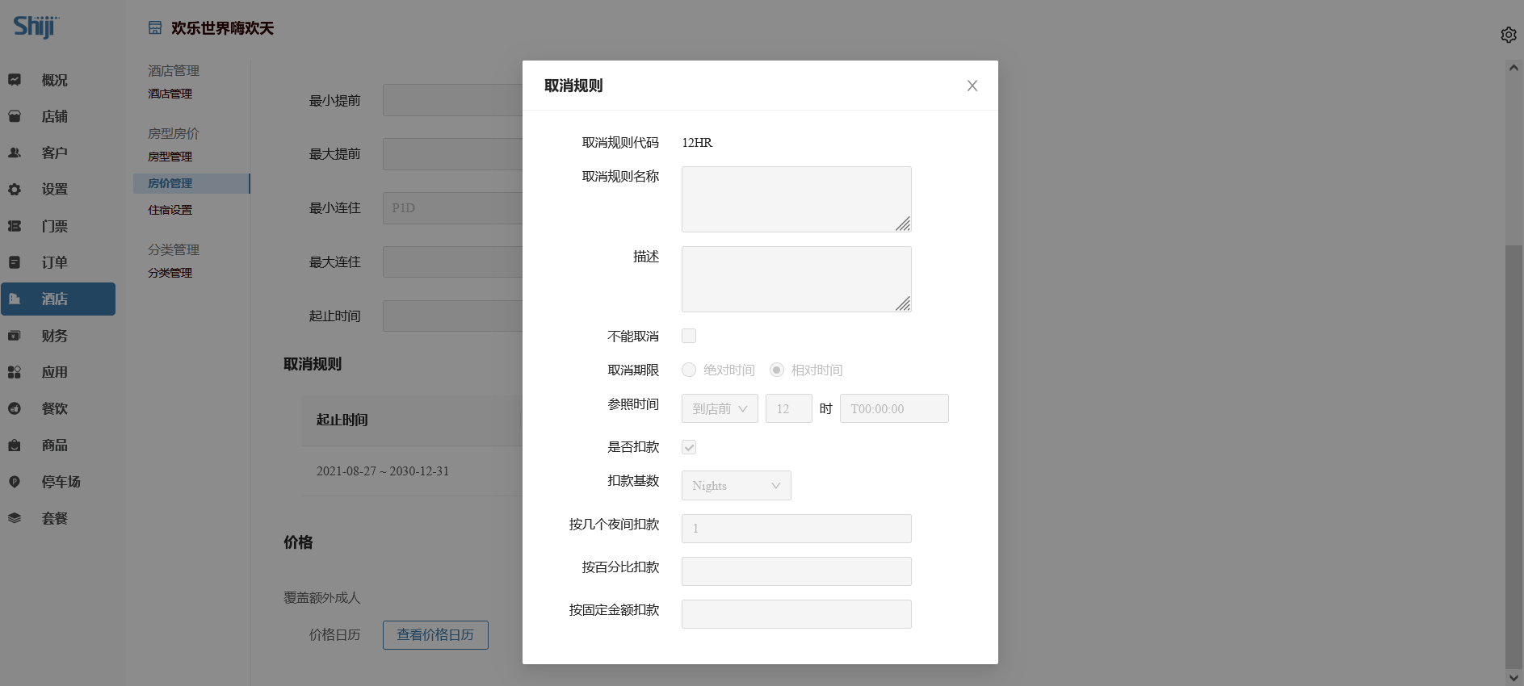Click the 概况 overview icon in sidebar
Screen dimensions: 1524x686
tap(15, 80)
